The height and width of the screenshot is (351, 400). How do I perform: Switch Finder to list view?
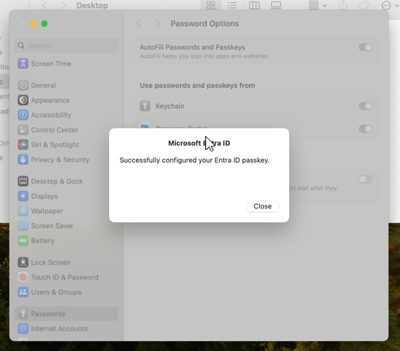[232, 6]
